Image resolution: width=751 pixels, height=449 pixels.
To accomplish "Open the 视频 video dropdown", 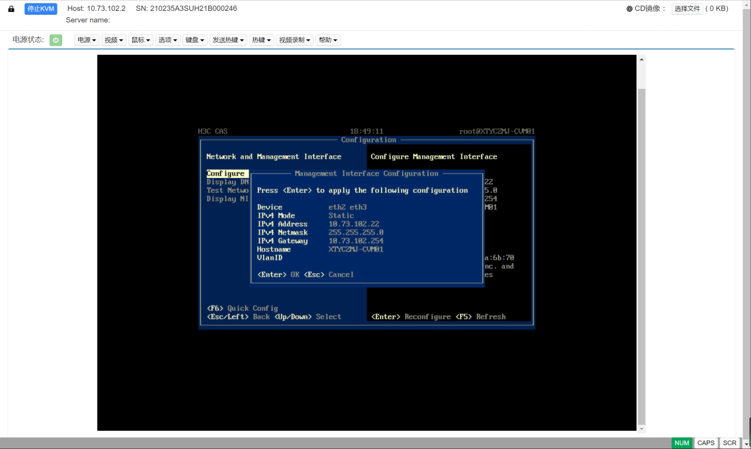I will [x=114, y=40].
